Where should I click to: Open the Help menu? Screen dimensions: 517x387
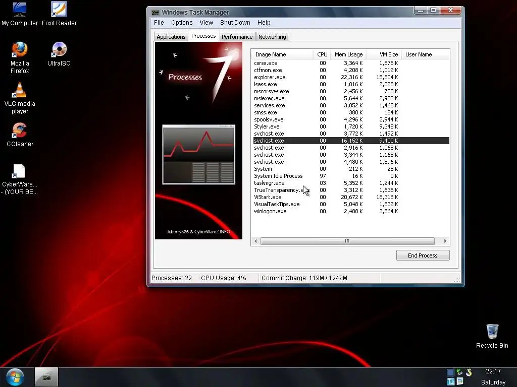tap(264, 22)
